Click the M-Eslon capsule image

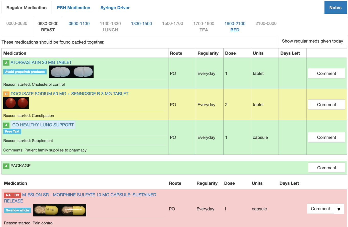coord(60,210)
